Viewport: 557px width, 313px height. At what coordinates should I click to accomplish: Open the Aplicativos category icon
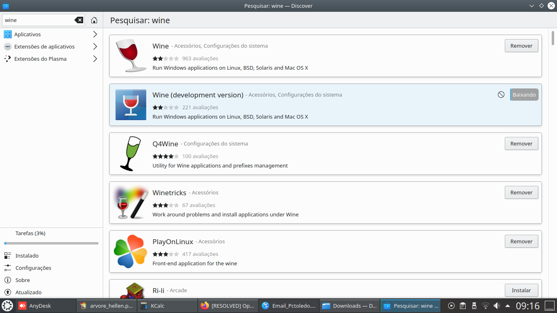click(x=8, y=34)
